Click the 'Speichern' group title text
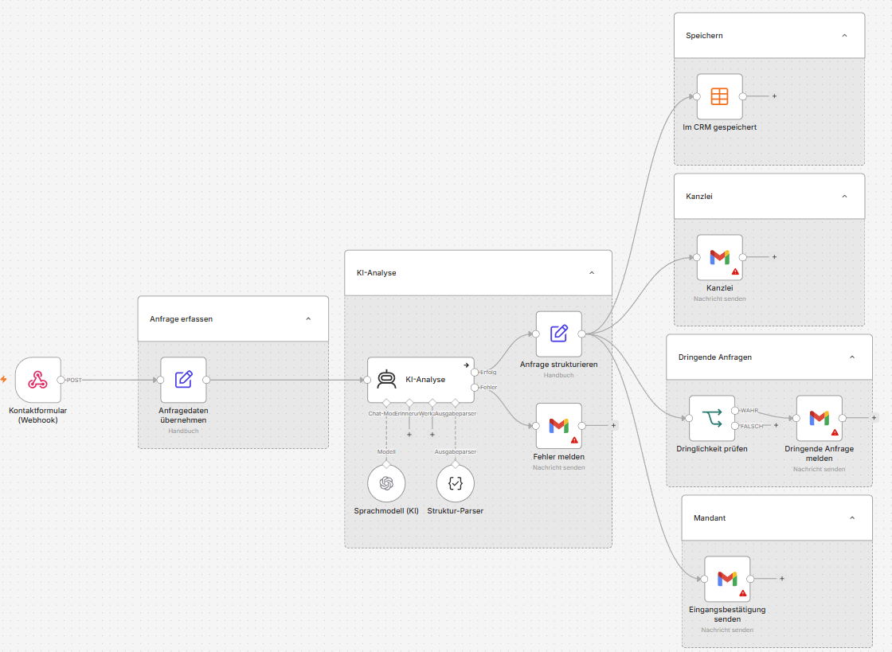This screenshot has width=892, height=652. coord(704,35)
